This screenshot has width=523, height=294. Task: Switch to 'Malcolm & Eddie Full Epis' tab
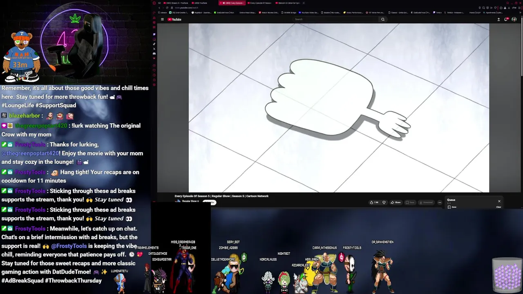288,3
